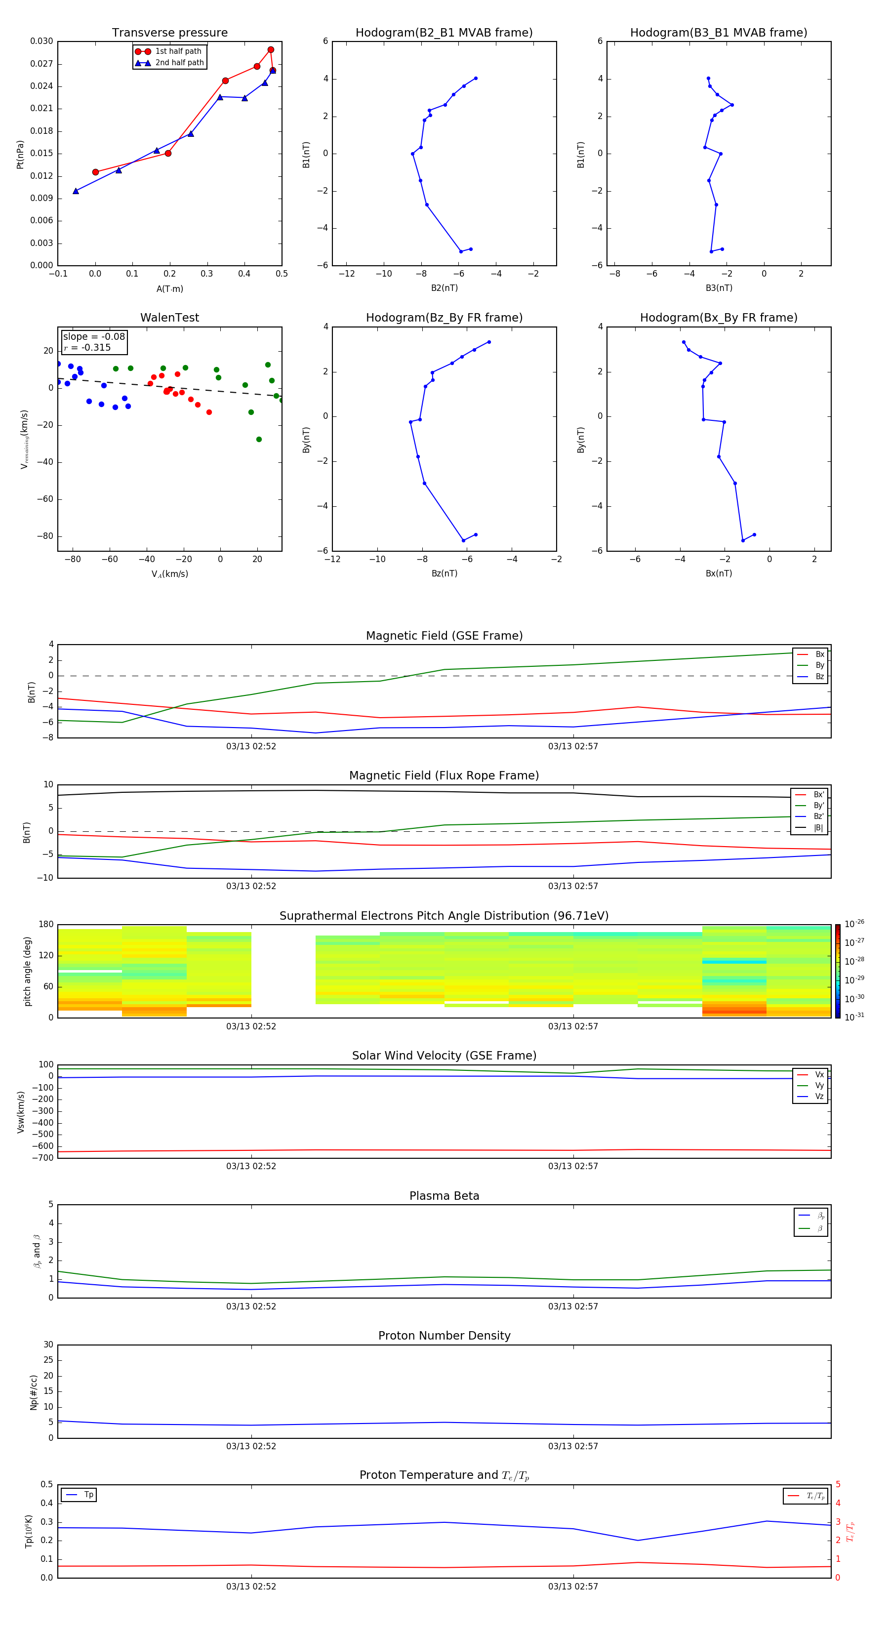
Task: Click the 'Np(#/cc)' axis label
Action: [x=34, y=1392]
